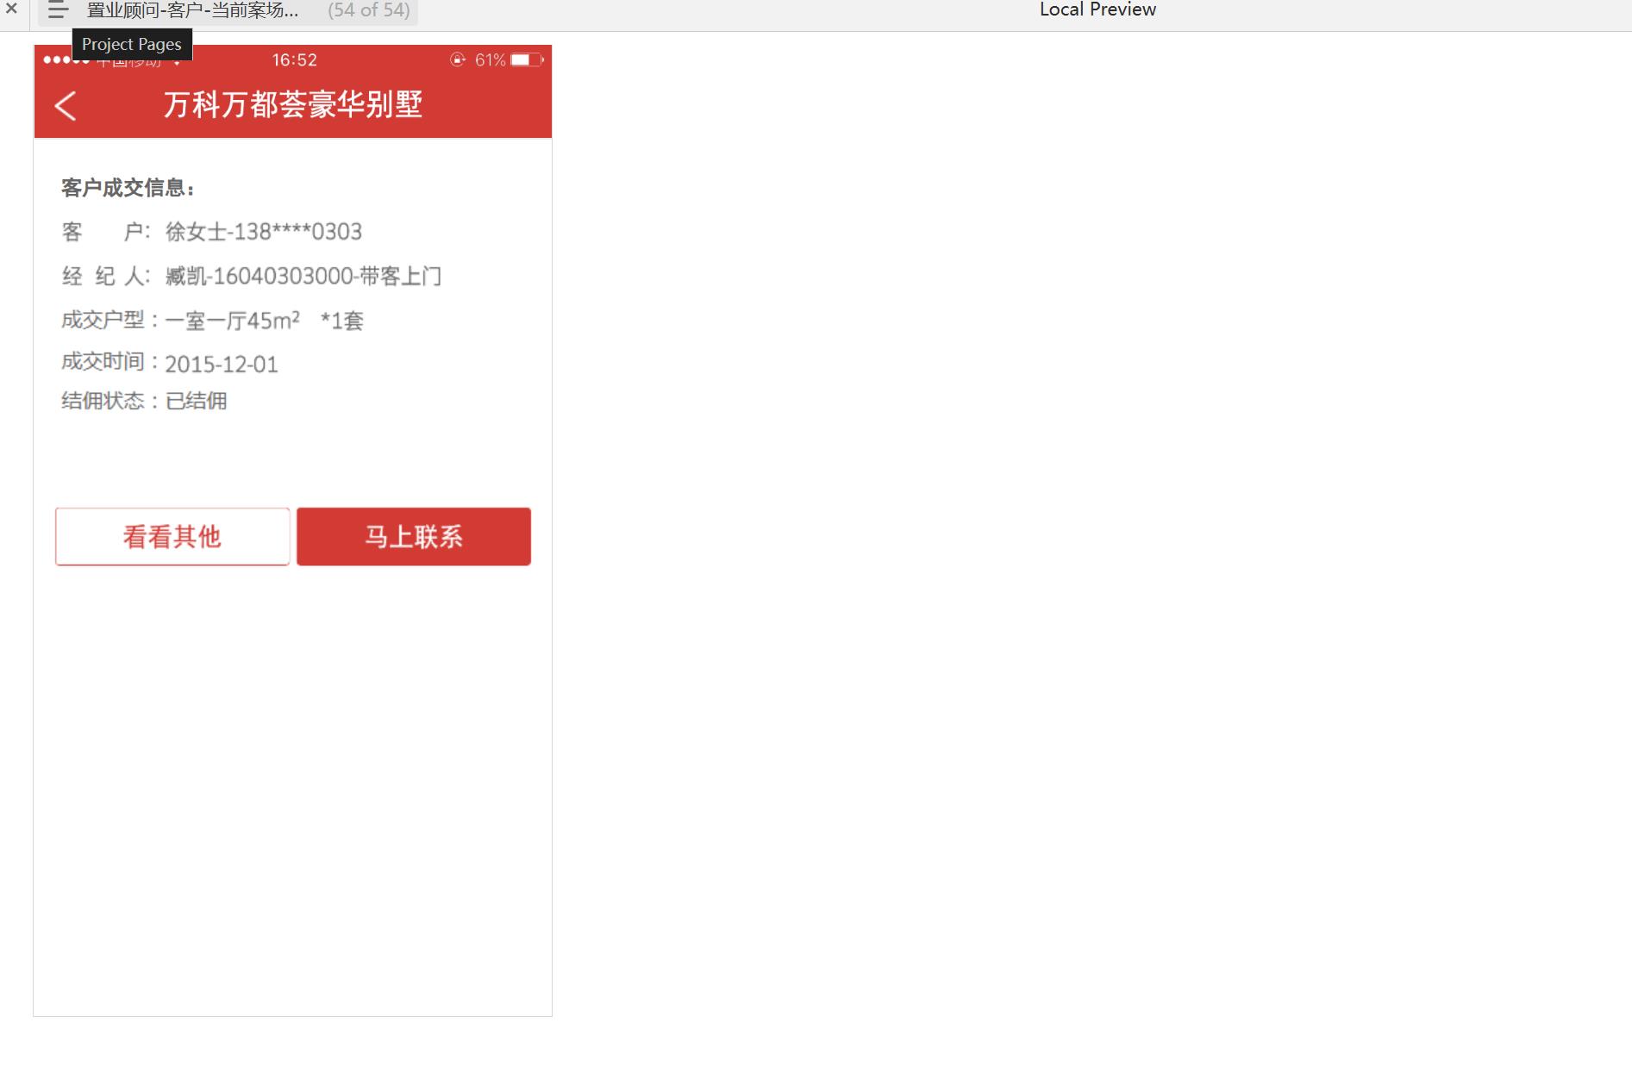Open the page title dropdown 置业顾问-客户-当前案场
This screenshot has height=1073, width=1632.
(192, 10)
